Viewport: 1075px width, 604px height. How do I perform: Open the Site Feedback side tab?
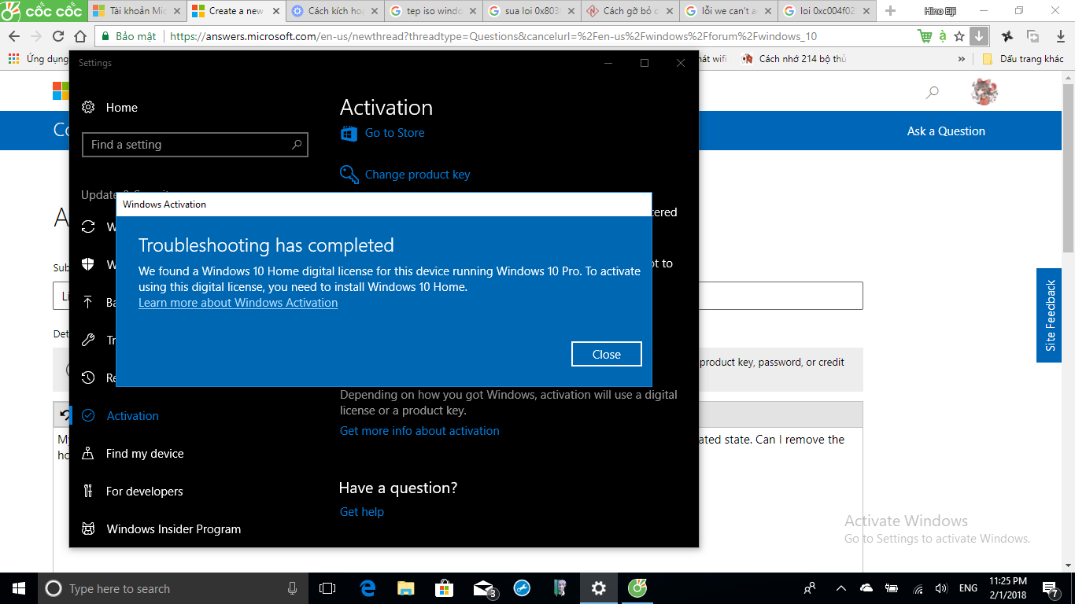point(1049,315)
